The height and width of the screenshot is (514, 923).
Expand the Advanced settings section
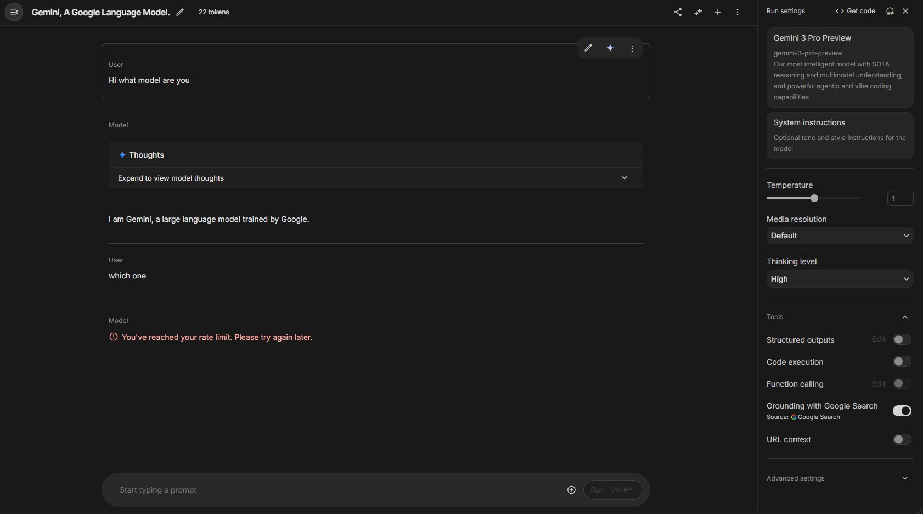[x=838, y=478]
